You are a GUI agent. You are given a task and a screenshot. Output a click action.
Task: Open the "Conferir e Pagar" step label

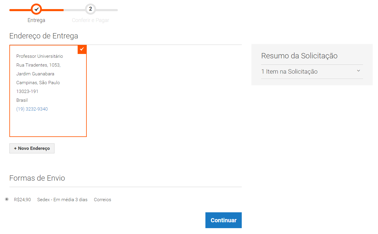pos(91,20)
